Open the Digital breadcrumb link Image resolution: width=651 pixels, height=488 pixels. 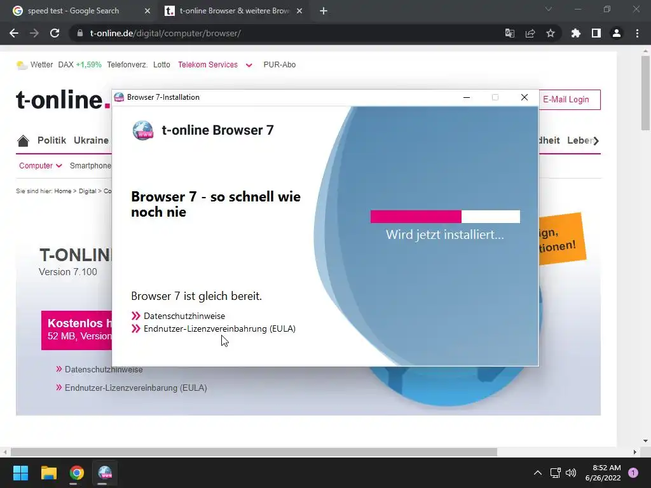87,191
